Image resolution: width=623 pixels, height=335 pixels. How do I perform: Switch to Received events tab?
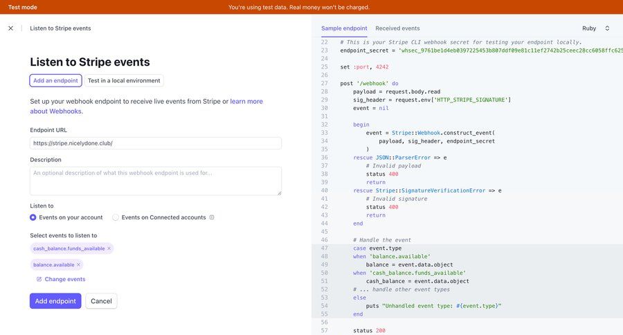(397, 28)
